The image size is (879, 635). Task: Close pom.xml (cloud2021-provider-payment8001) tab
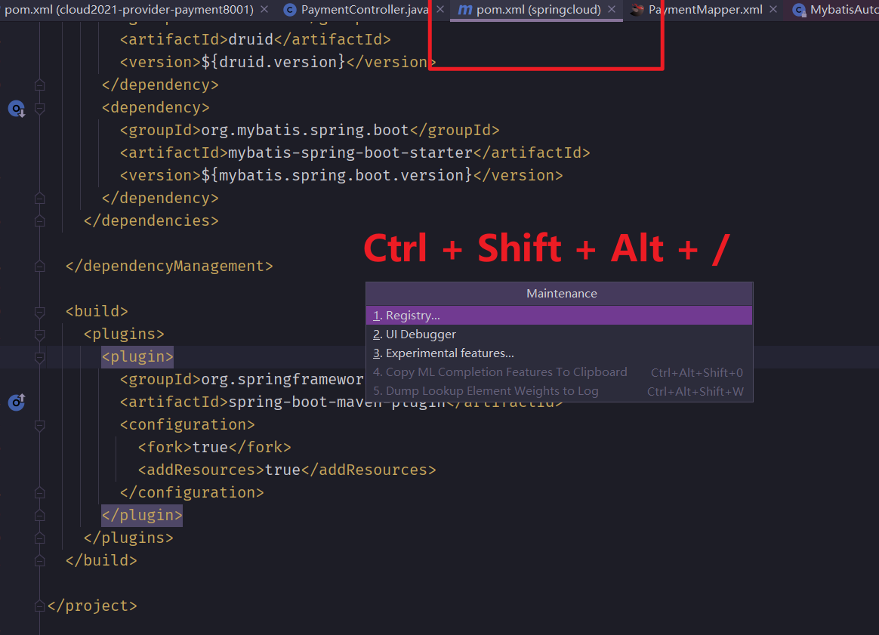264,10
